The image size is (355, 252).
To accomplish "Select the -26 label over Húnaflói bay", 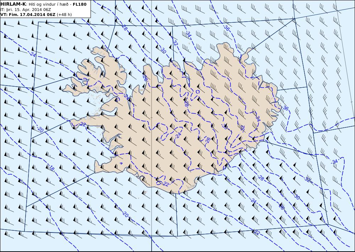I will click(x=145, y=78).
